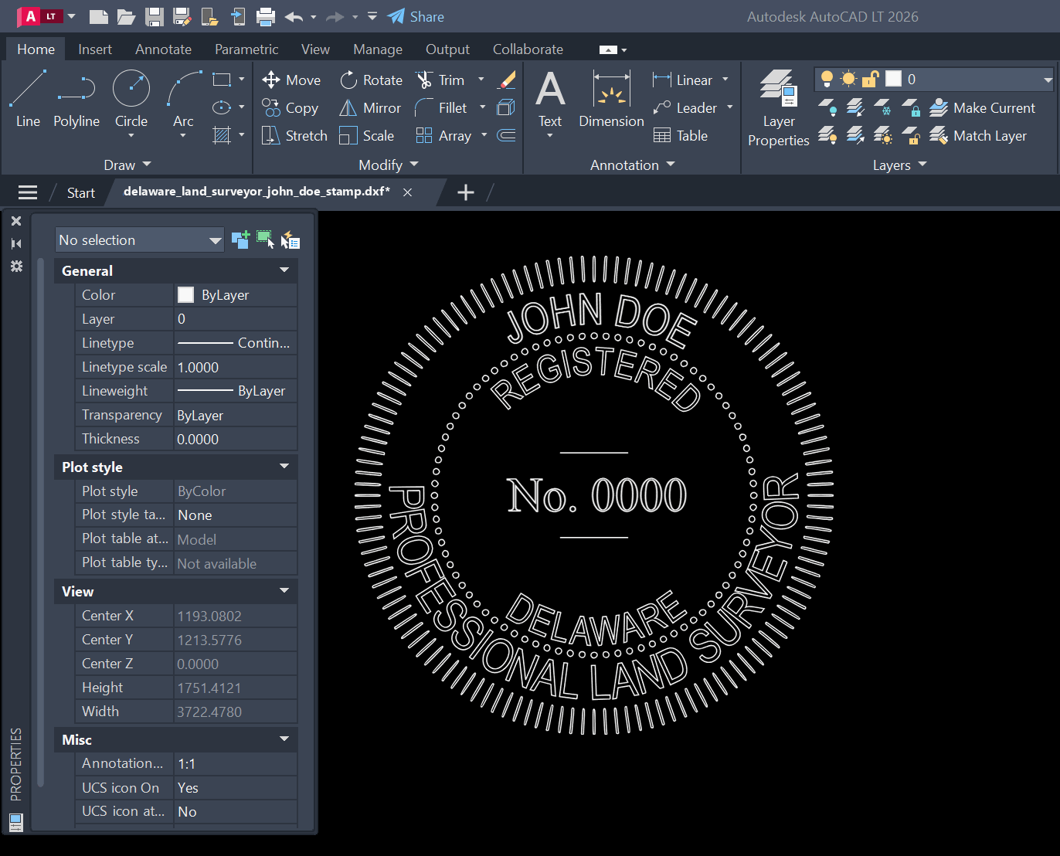Click the Color ByLayer white swatch
Viewport: 1060px width, 856px height.
(185, 294)
